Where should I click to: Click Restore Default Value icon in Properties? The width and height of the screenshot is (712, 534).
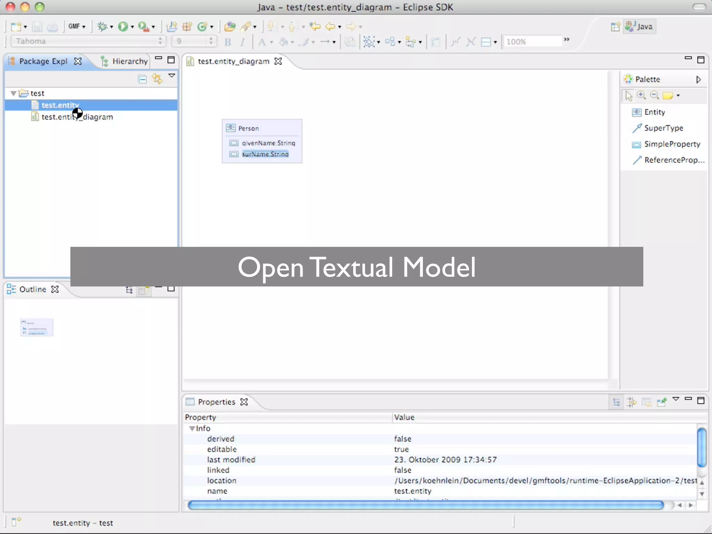[646, 403]
